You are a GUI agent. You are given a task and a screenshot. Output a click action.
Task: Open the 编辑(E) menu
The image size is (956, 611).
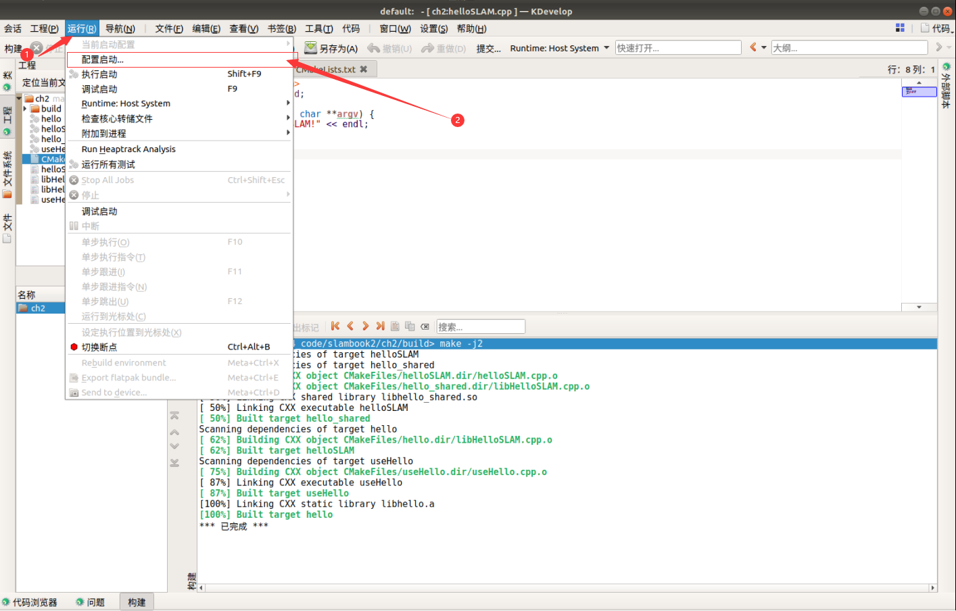pyautogui.click(x=206, y=28)
